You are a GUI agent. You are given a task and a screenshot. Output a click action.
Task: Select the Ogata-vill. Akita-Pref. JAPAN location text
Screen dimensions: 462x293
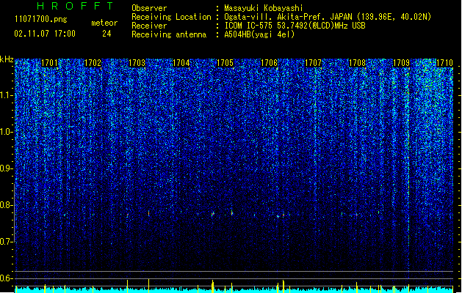click(x=328, y=17)
